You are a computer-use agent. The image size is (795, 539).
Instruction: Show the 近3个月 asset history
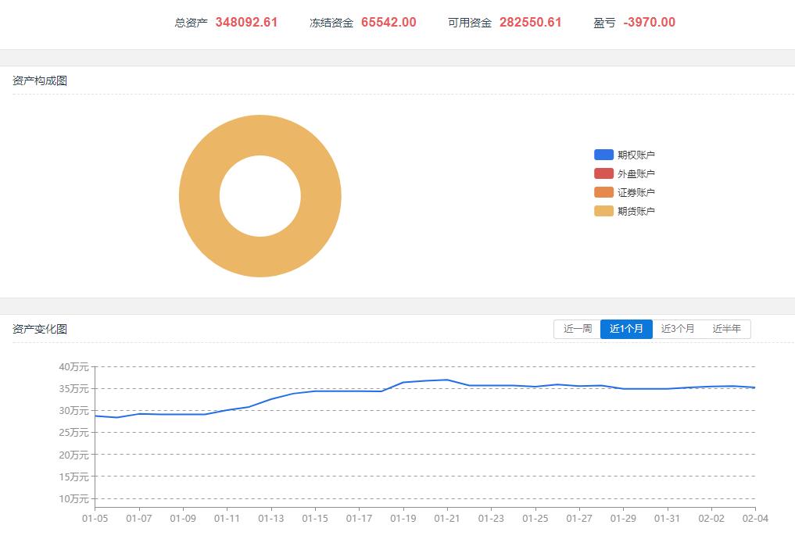tap(677, 329)
